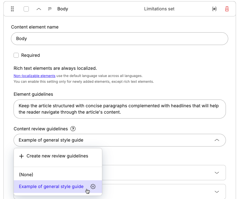Edit the Element guidelines text box
The image size is (238, 199).
tap(120, 109)
